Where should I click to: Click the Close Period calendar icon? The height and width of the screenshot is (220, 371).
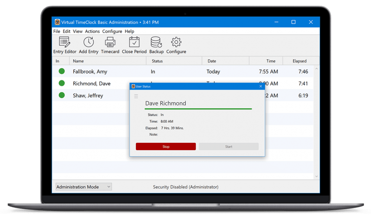coord(134,42)
